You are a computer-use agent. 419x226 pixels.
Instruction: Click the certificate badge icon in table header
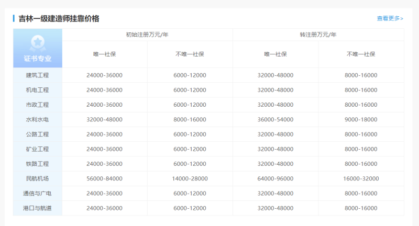click(x=37, y=41)
